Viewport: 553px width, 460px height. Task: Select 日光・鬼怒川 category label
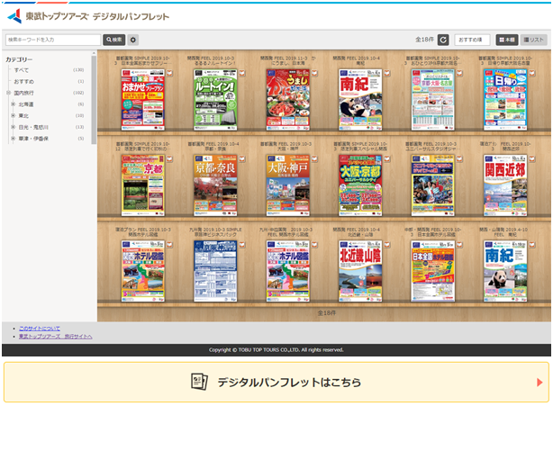click(33, 127)
